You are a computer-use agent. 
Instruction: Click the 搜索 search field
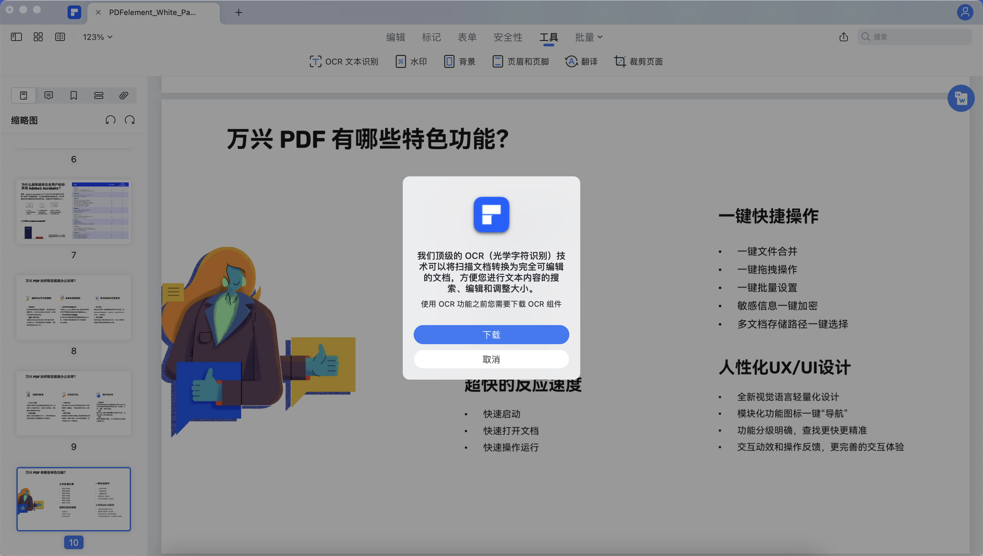(x=914, y=36)
